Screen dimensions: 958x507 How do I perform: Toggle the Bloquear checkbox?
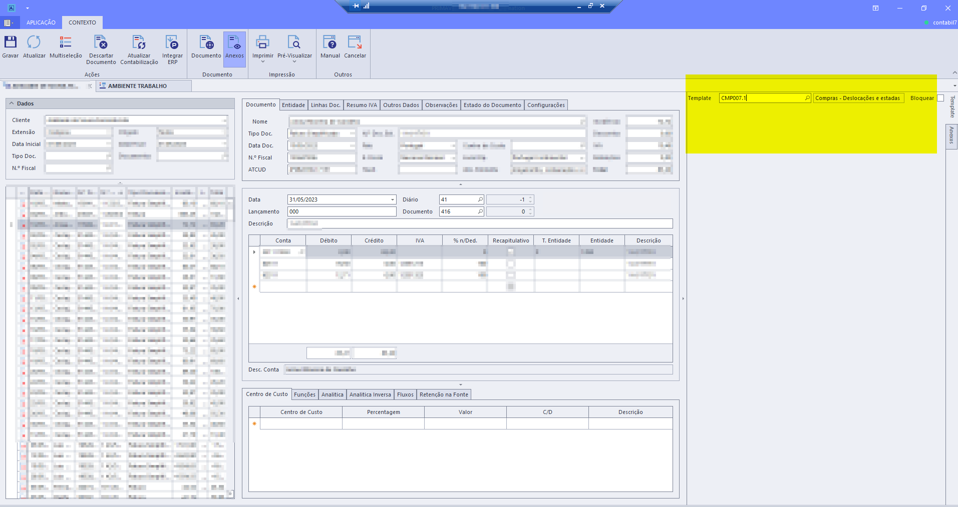pyautogui.click(x=940, y=98)
